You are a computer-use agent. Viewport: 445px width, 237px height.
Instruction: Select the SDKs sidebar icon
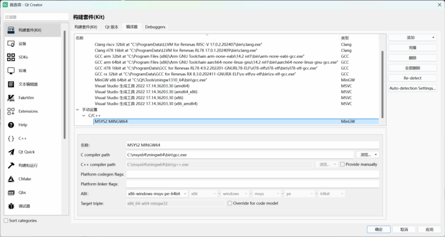click(11, 57)
